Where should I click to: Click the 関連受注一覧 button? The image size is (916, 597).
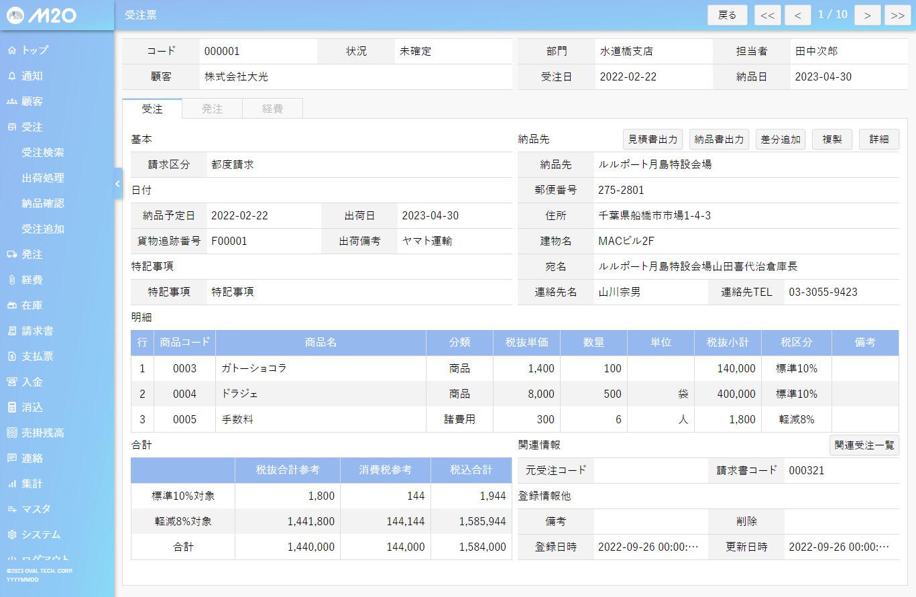(864, 445)
